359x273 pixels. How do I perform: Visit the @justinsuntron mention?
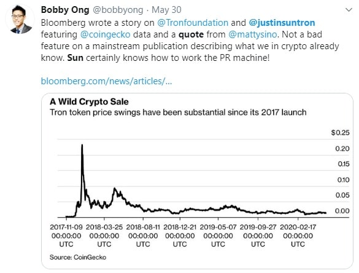pyautogui.click(x=282, y=23)
